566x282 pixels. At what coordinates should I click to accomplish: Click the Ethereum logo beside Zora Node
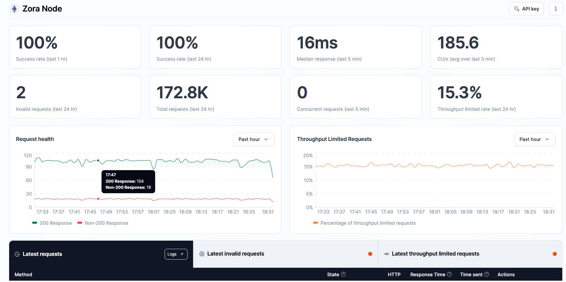click(14, 9)
